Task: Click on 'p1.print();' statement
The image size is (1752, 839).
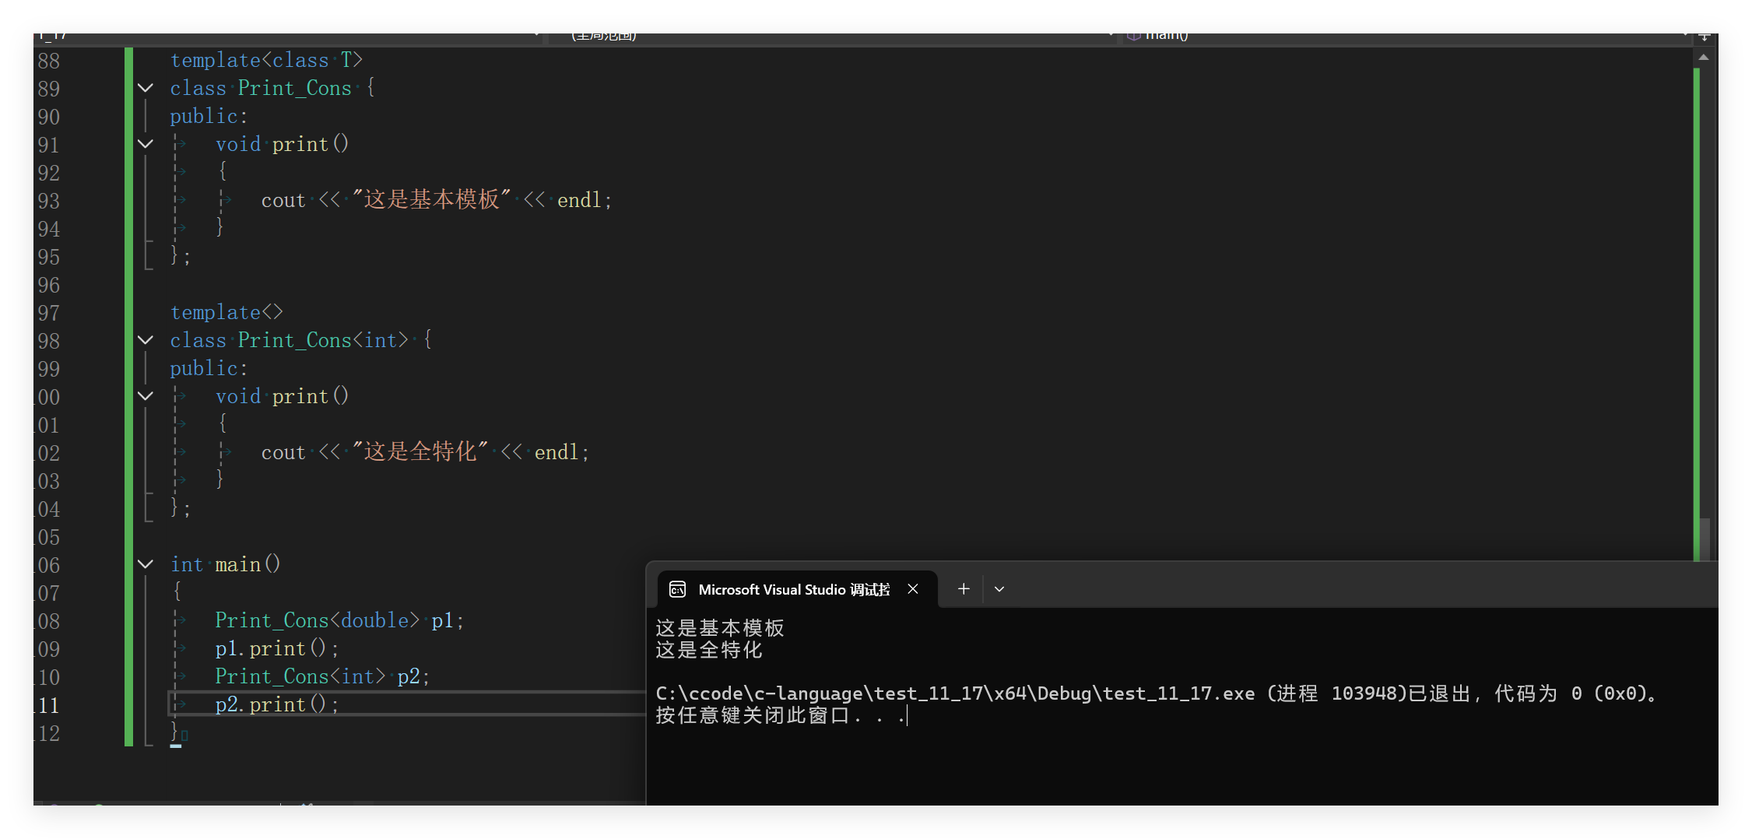Action: (x=277, y=648)
